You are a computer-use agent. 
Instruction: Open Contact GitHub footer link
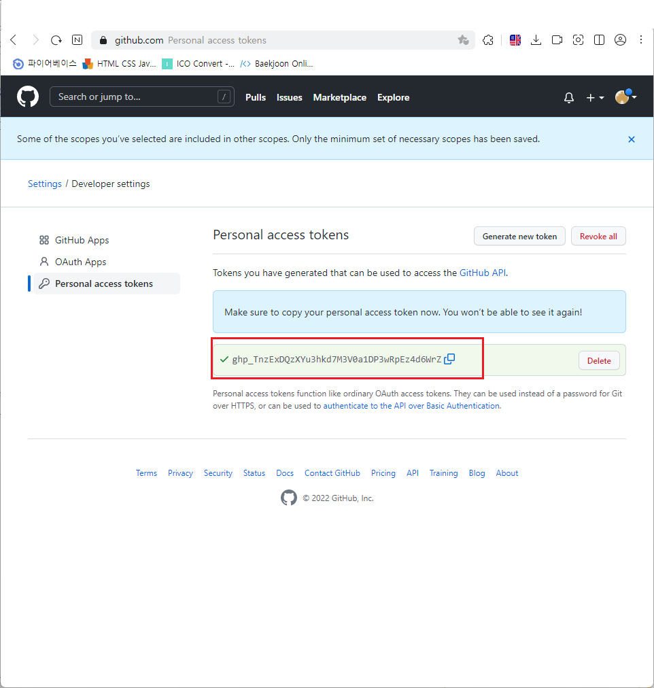pos(332,473)
